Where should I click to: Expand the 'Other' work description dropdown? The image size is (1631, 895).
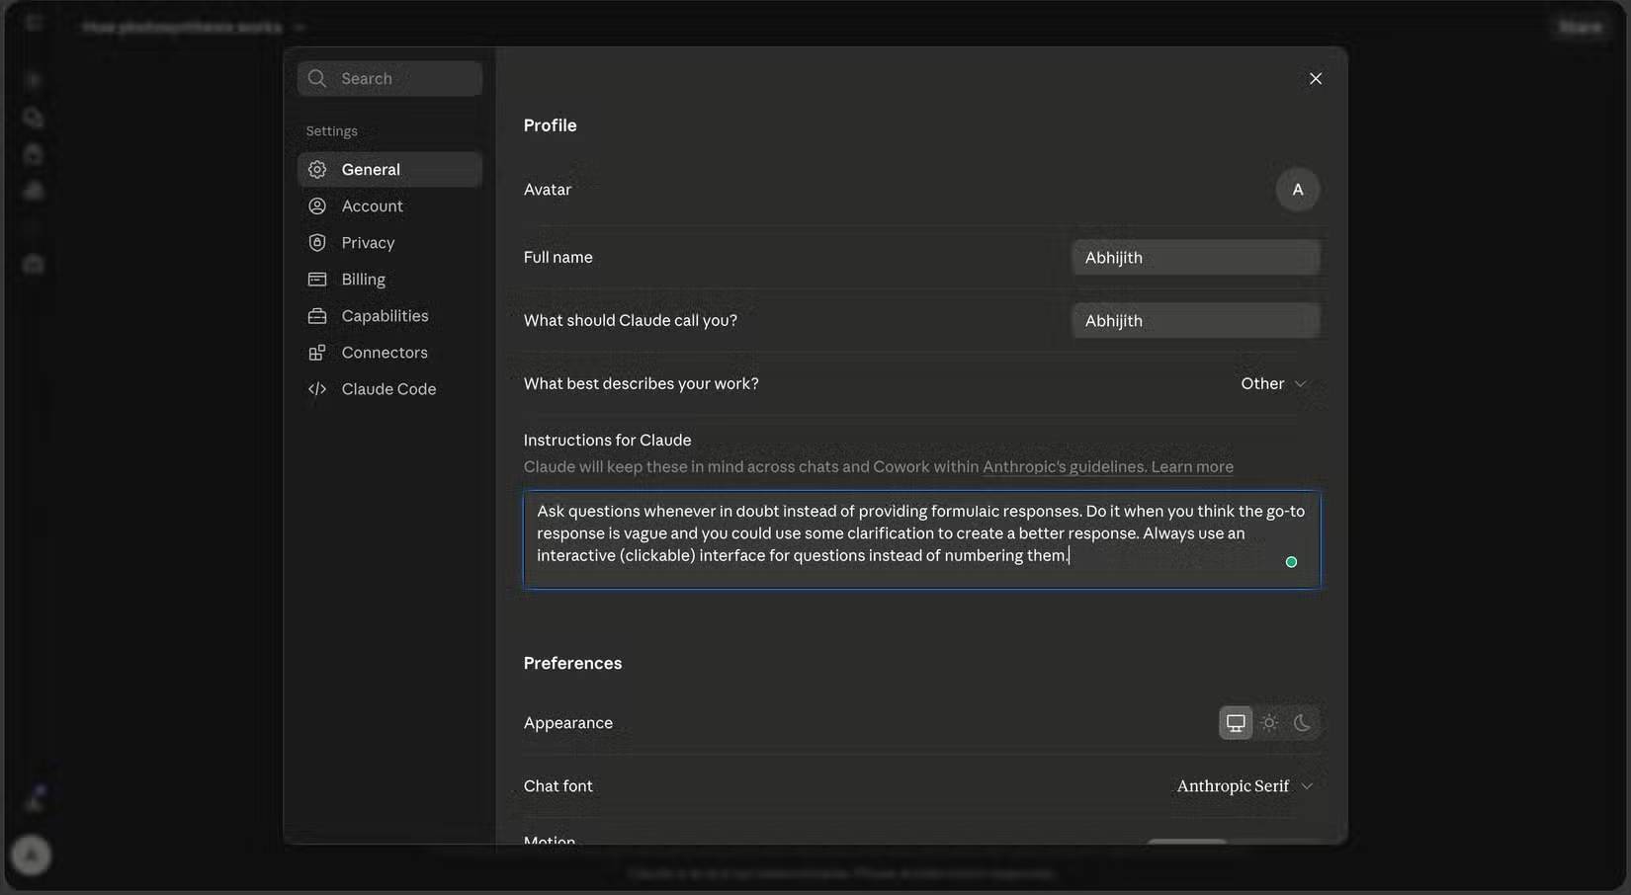tap(1274, 383)
